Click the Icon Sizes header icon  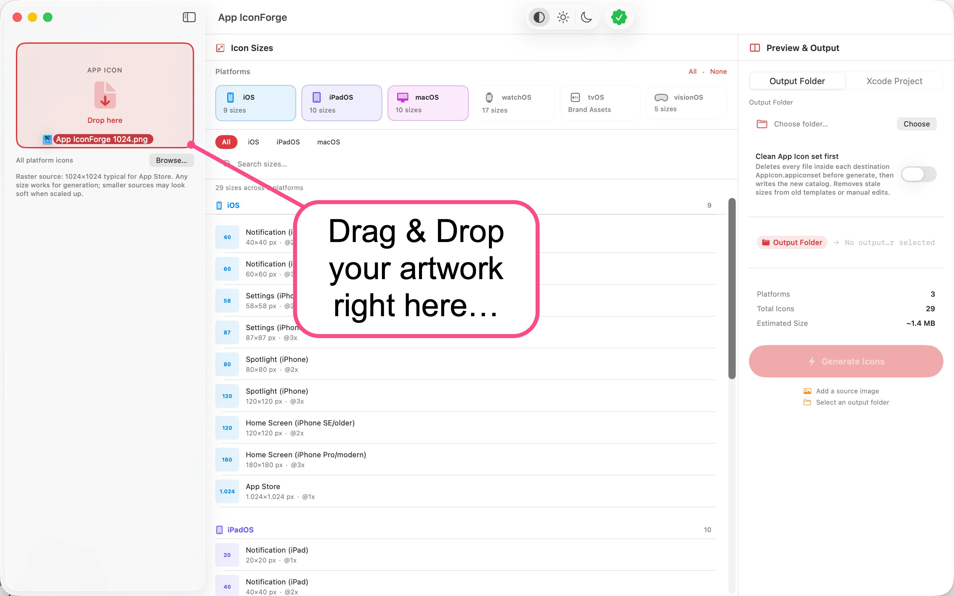click(220, 48)
